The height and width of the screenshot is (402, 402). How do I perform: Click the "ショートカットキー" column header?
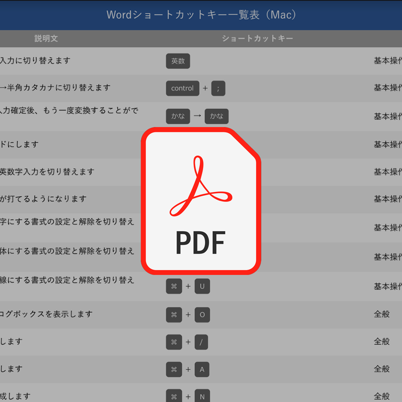coord(257,38)
